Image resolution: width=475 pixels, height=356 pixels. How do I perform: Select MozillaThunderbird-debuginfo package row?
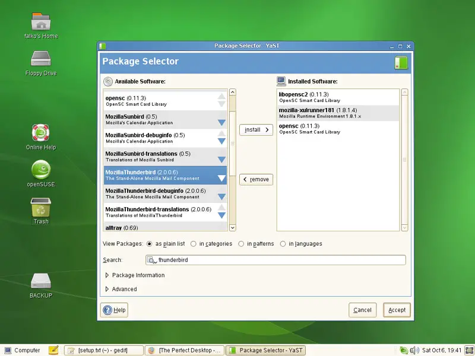(x=166, y=194)
